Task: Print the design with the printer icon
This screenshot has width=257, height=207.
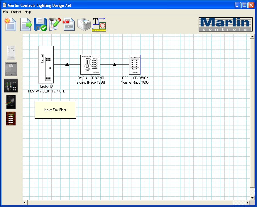Action: [84, 24]
